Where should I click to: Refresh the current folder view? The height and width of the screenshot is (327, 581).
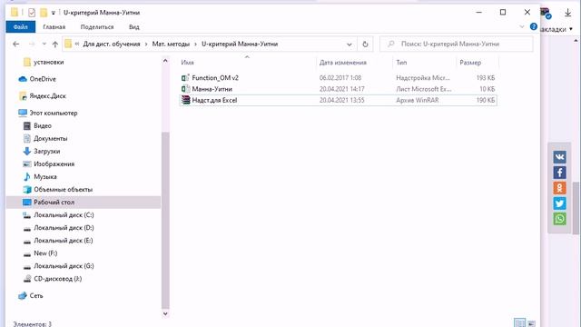(365, 45)
